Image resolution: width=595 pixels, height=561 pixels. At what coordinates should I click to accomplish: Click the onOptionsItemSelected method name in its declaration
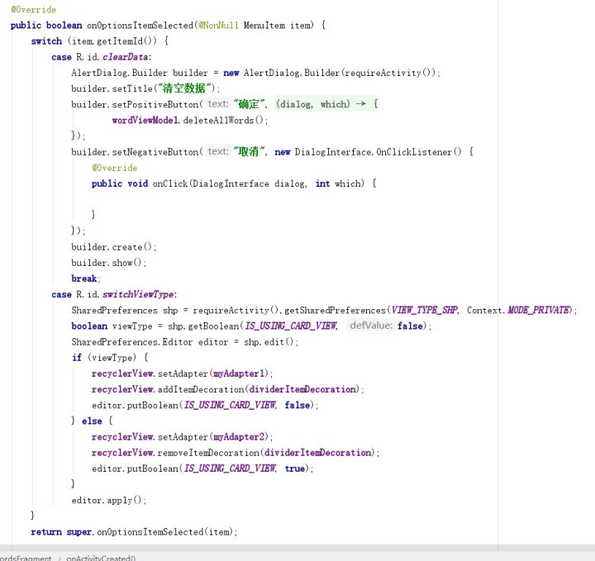[x=140, y=26]
